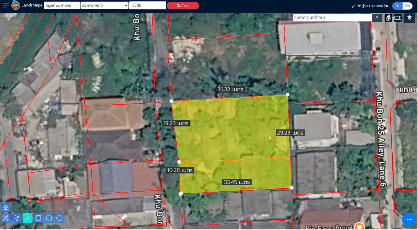
Task: Click the 10.28 เมตร measurement label
Action: coord(180,170)
